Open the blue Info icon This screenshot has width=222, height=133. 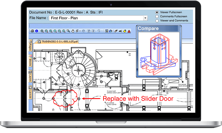tap(36, 31)
